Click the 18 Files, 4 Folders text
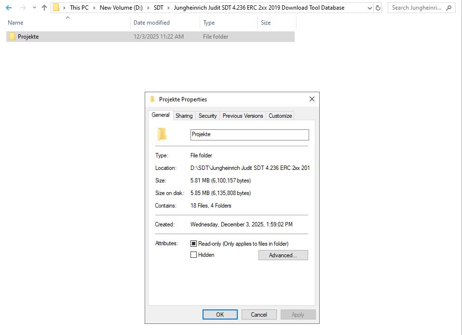 [211, 206]
